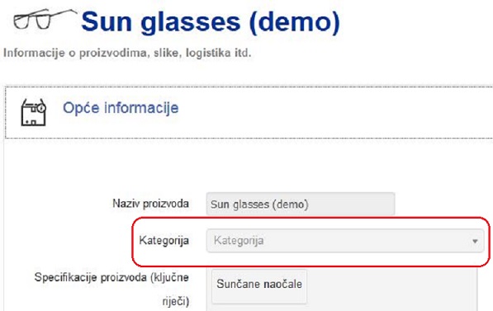Open the Kategorija combo box
This screenshot has width=493, height=311.
coord(345,241)
